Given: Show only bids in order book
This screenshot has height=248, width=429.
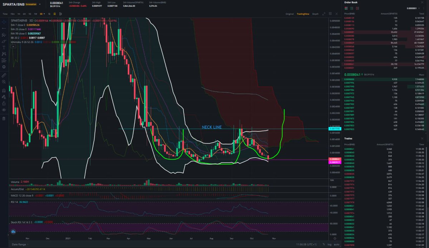Looking at the screenshot, I should pos(352,8).
